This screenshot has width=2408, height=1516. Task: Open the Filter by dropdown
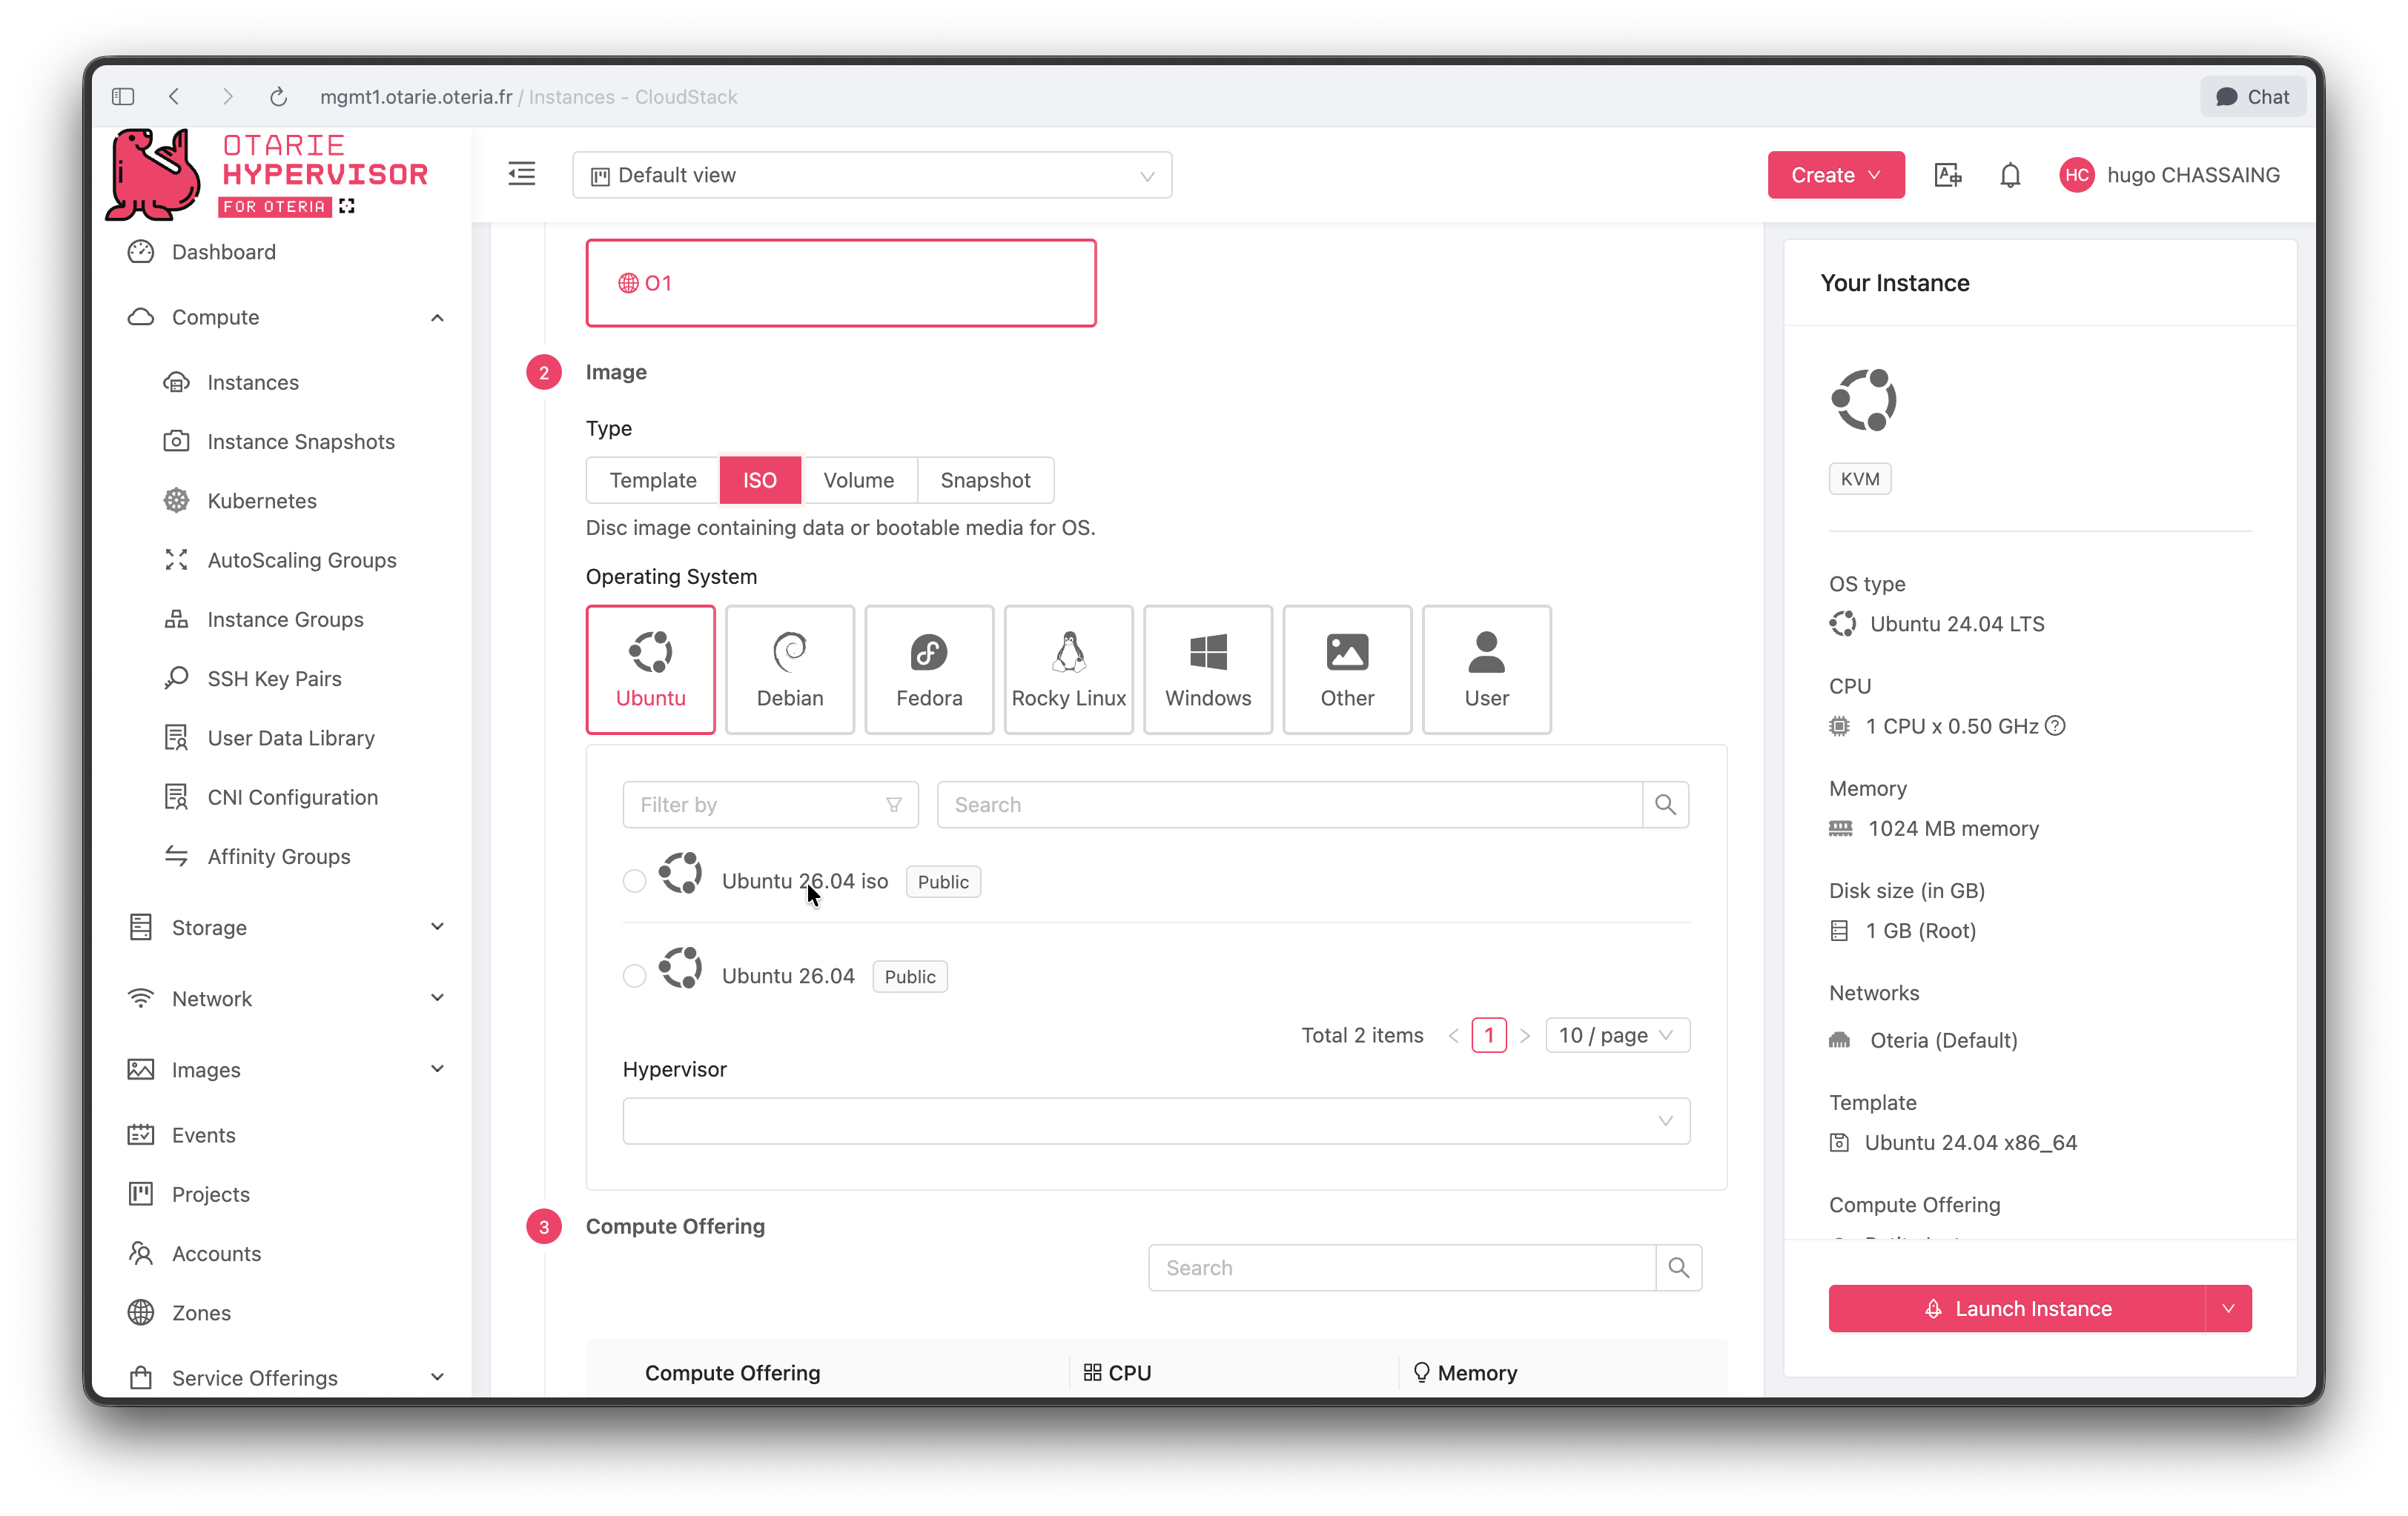tap(770, 805)
